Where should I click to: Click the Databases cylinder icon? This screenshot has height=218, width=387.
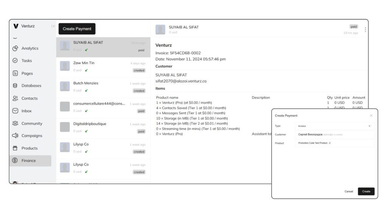(15, 86)
